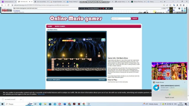Bookmark this page with the star icon
Image resolution: width=189 pixels, height=106 pixels.
(170, 5)
